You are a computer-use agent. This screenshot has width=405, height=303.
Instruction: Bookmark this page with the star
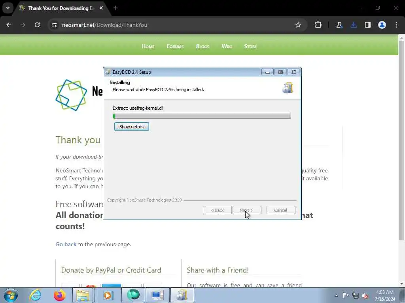(x=298, y=25)
